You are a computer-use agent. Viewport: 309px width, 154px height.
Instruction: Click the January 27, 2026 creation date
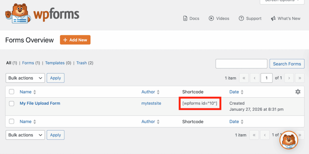[x=256, y=109]
